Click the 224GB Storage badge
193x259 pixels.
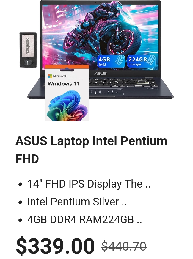141,61
